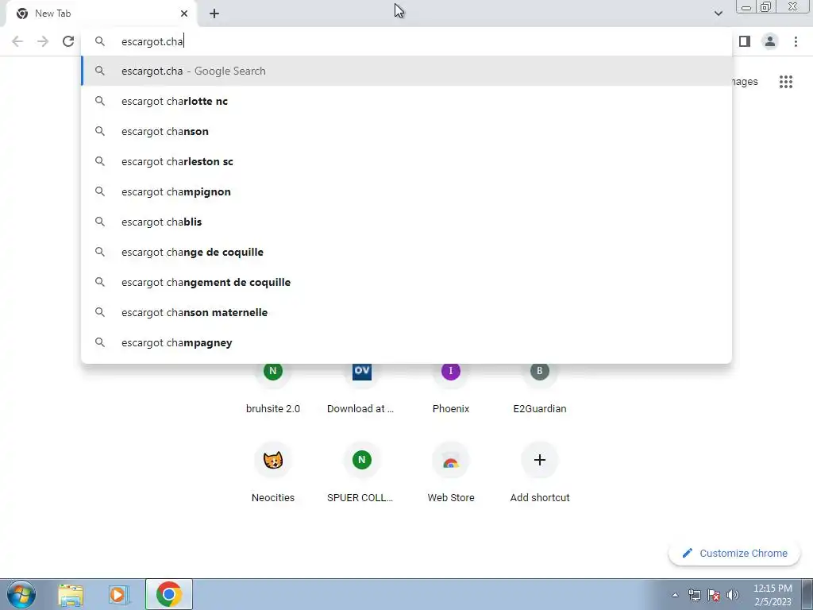Open the SPUER COLL... shortcut

coord(361,473)
